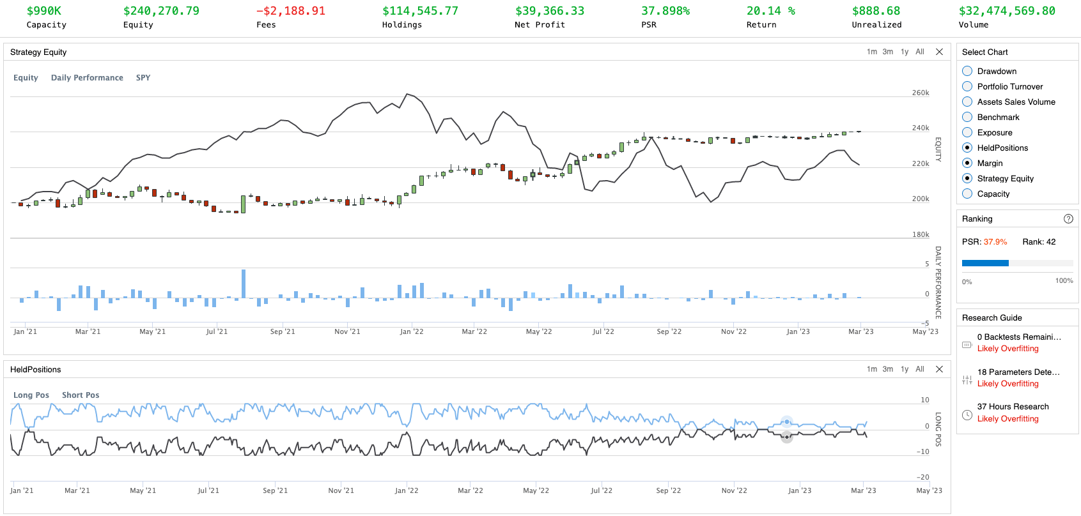This screenshot has width=1081, height=516.
Task: Open the 18 Parameters Detected guide item
Action: click(x=1018, y=372)
